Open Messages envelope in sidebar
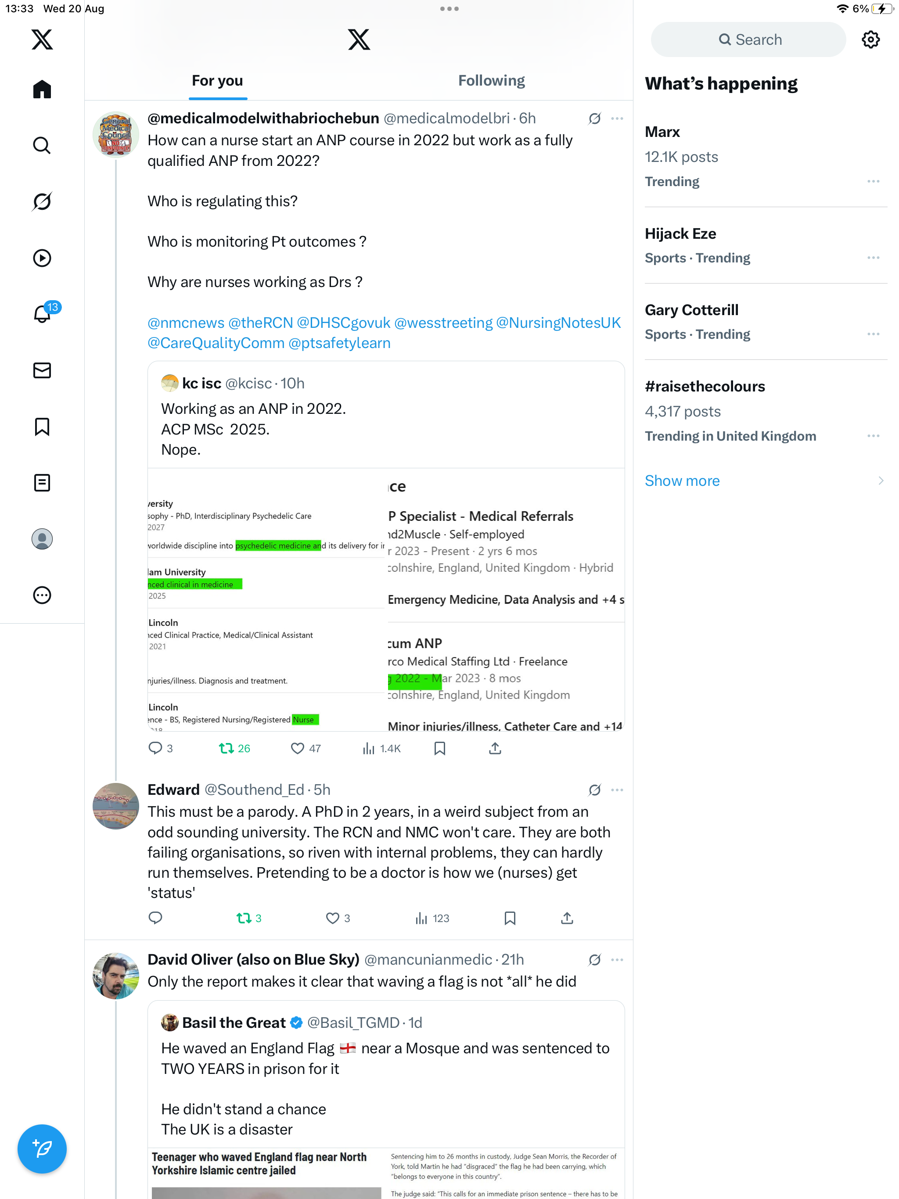899x1199 pixels. tap(42, 370)
